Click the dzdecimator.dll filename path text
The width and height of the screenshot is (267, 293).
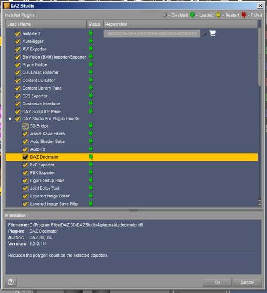tap(86, 225)
